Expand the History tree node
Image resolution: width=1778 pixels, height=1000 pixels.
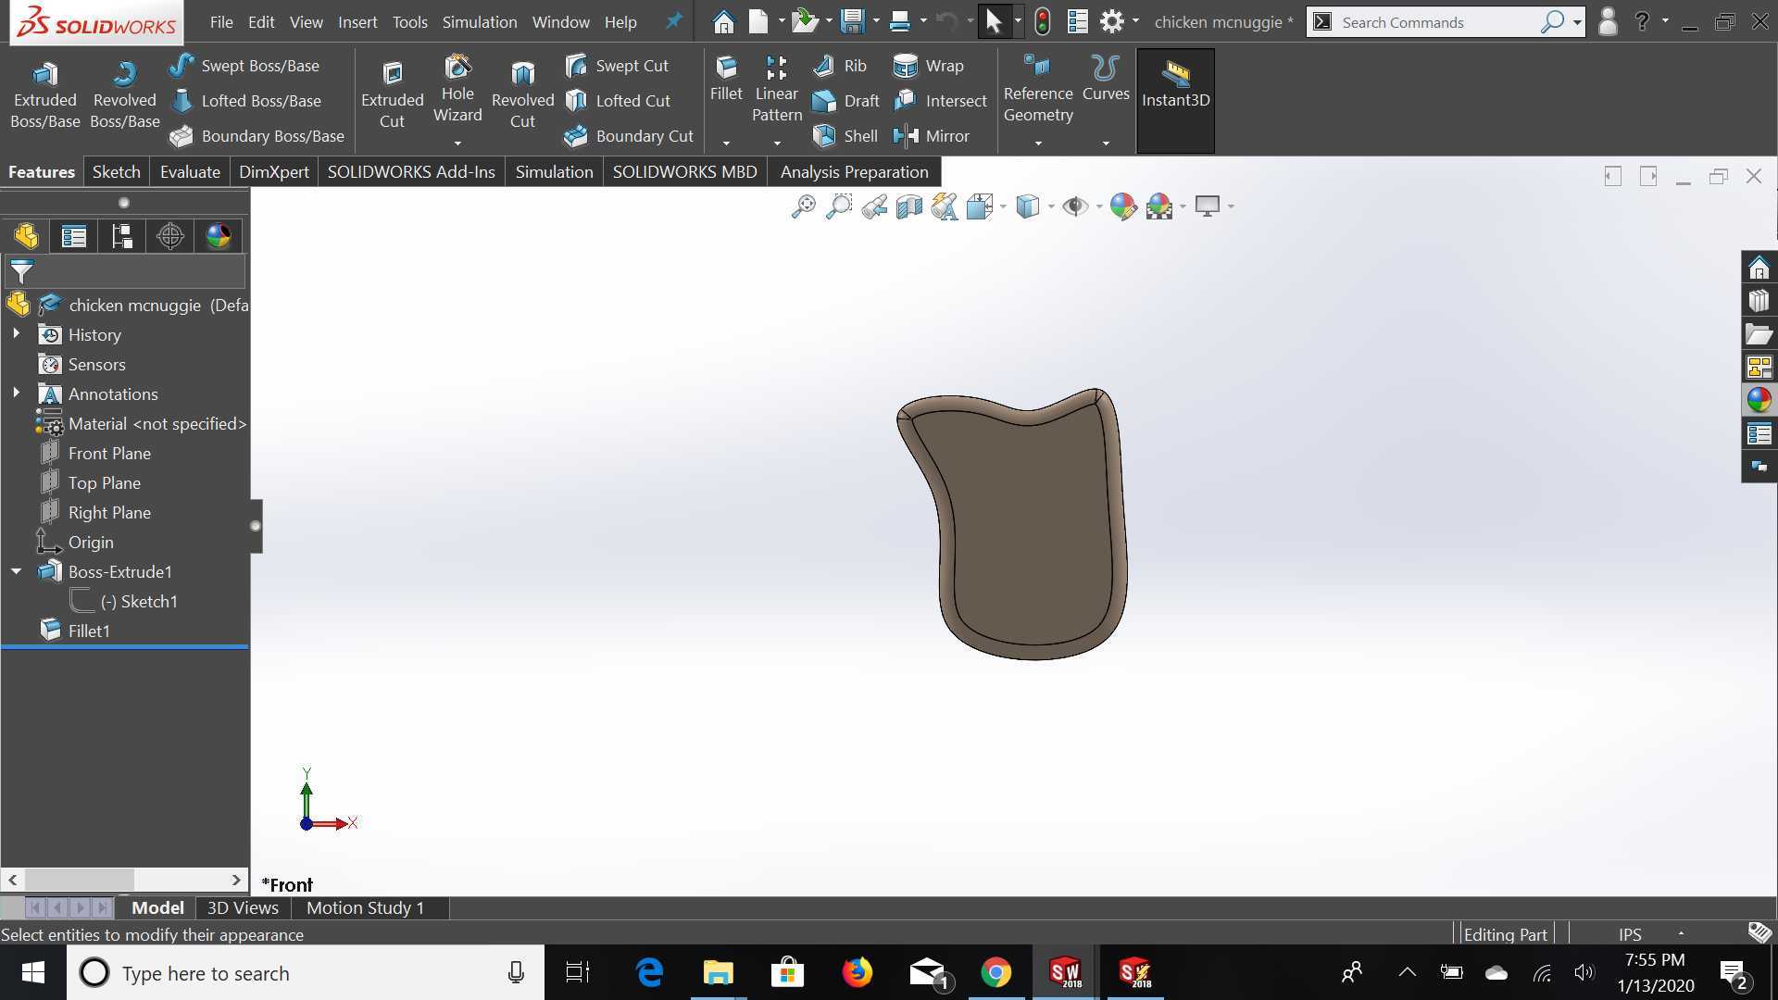click(x=16, y=334)
